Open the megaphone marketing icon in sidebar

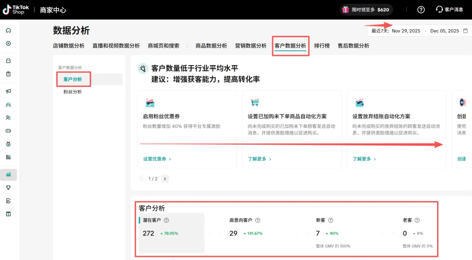8,91
